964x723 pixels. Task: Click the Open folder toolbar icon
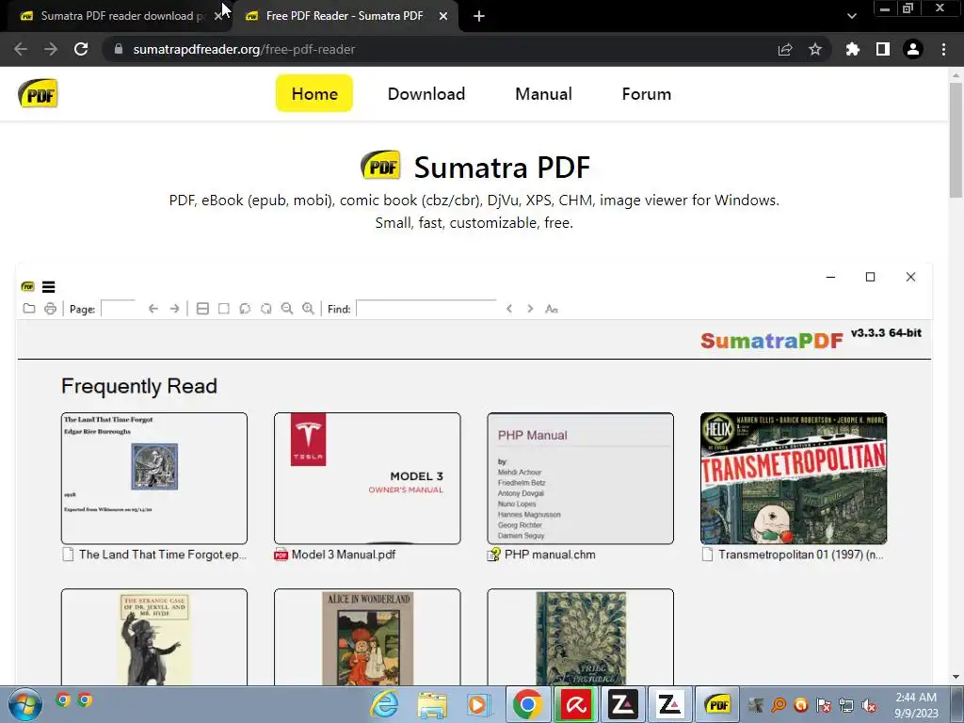point(29,309)
